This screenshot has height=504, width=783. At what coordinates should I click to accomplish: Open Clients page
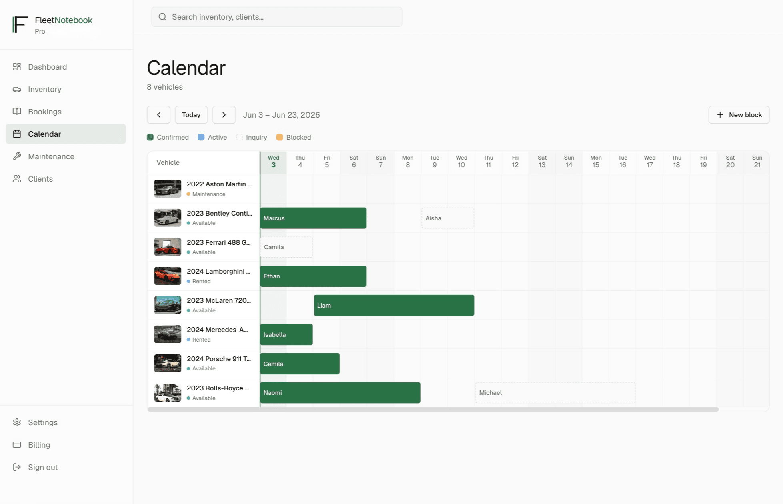66,179
